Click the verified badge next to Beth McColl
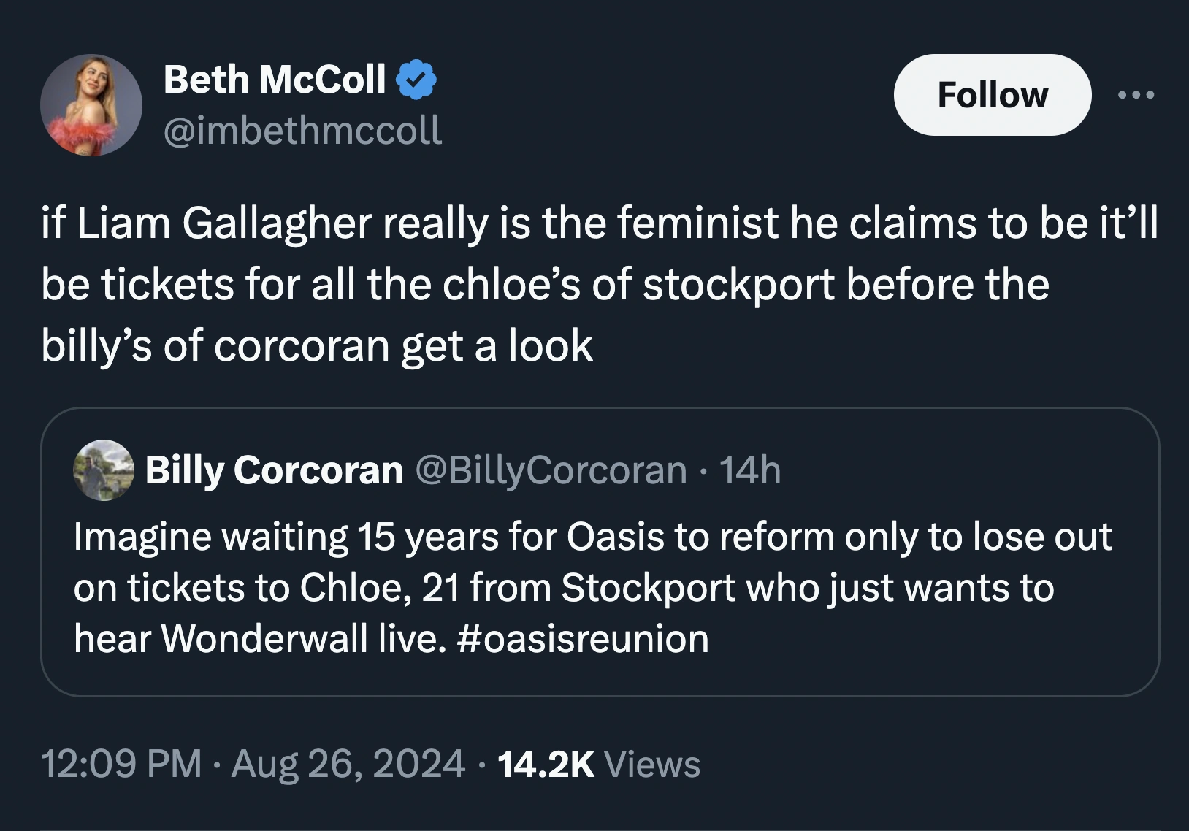This screenshot has height=831, width=1189. [417, 80]
